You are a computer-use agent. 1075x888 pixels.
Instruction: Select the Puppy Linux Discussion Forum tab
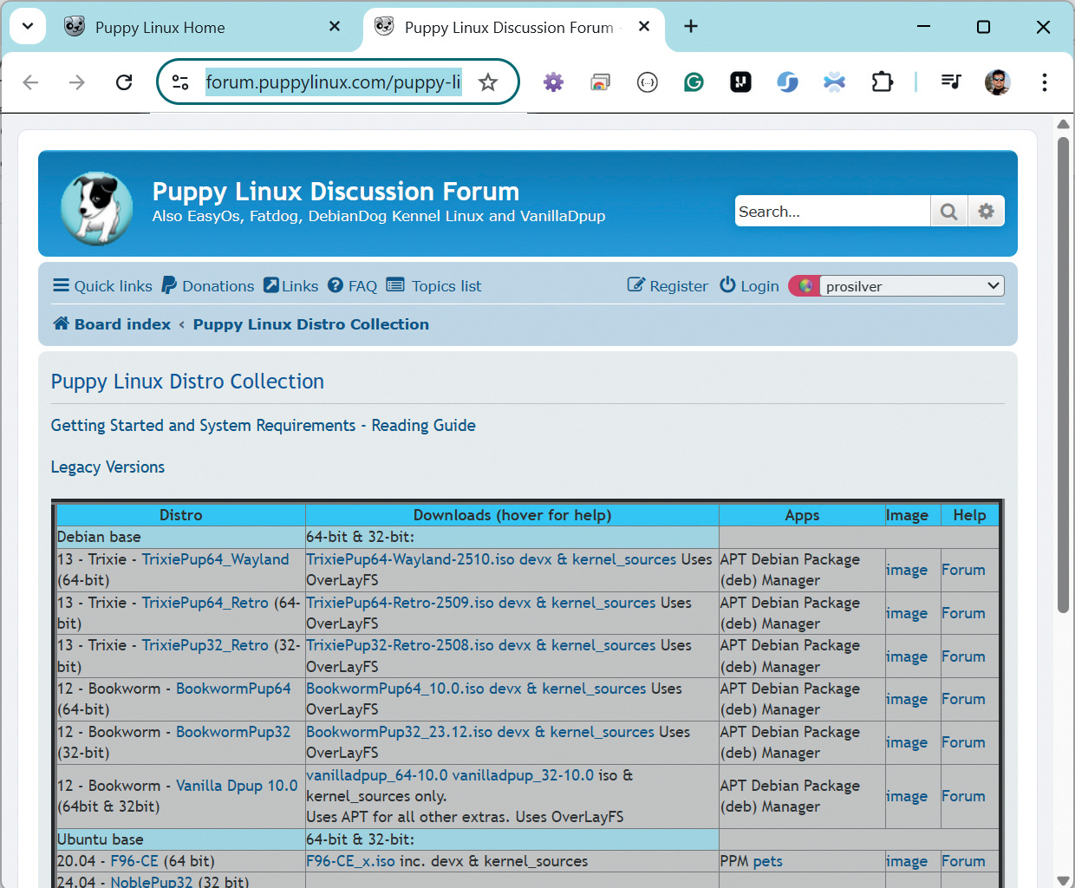513,28
